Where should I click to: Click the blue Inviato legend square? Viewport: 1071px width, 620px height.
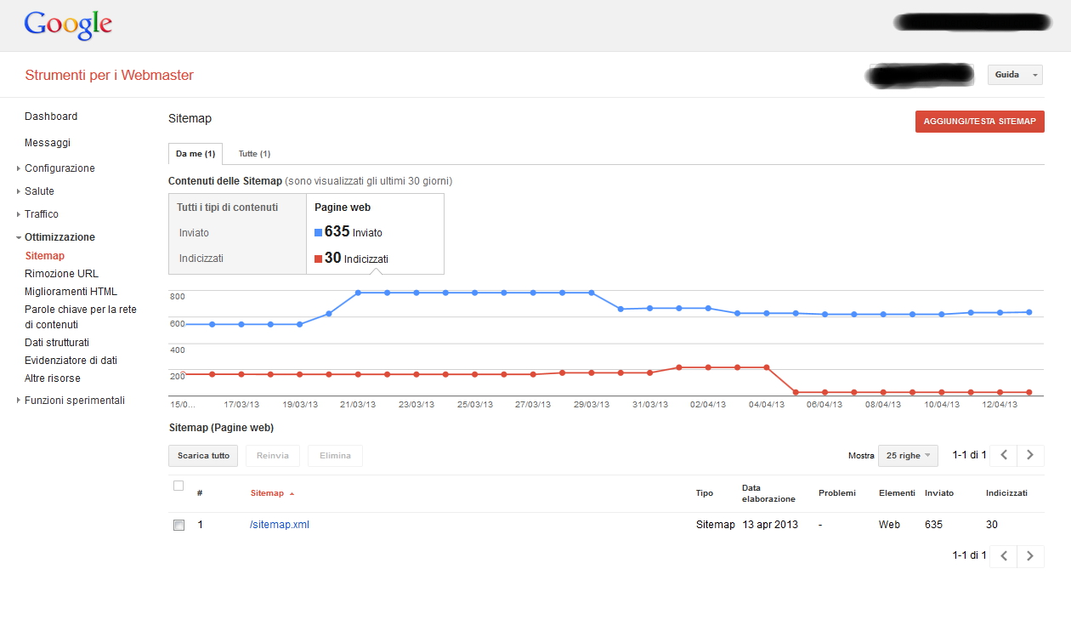coord(319,232)
